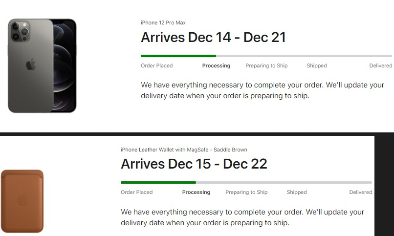Click Processing step for wallet order
This screenshot has width=394, height=236.
196,193
